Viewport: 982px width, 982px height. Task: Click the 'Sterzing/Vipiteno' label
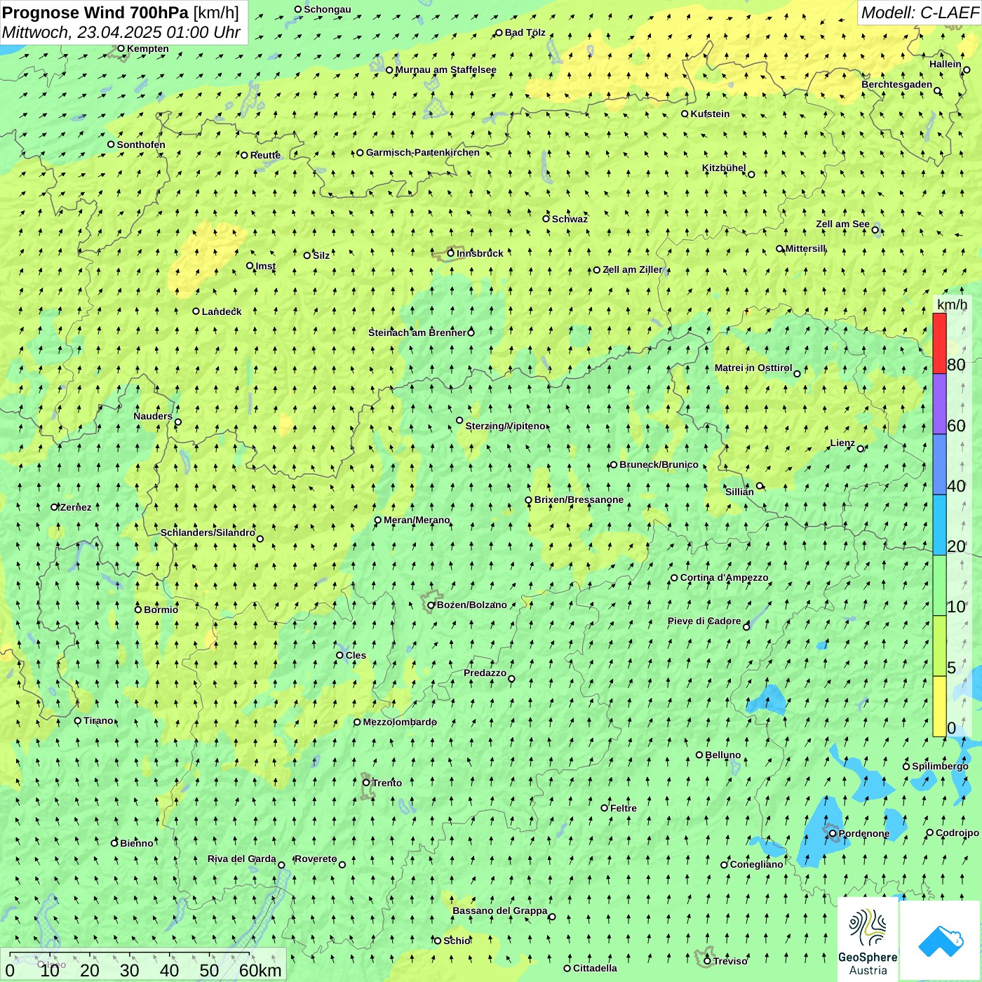click(505, 426)
